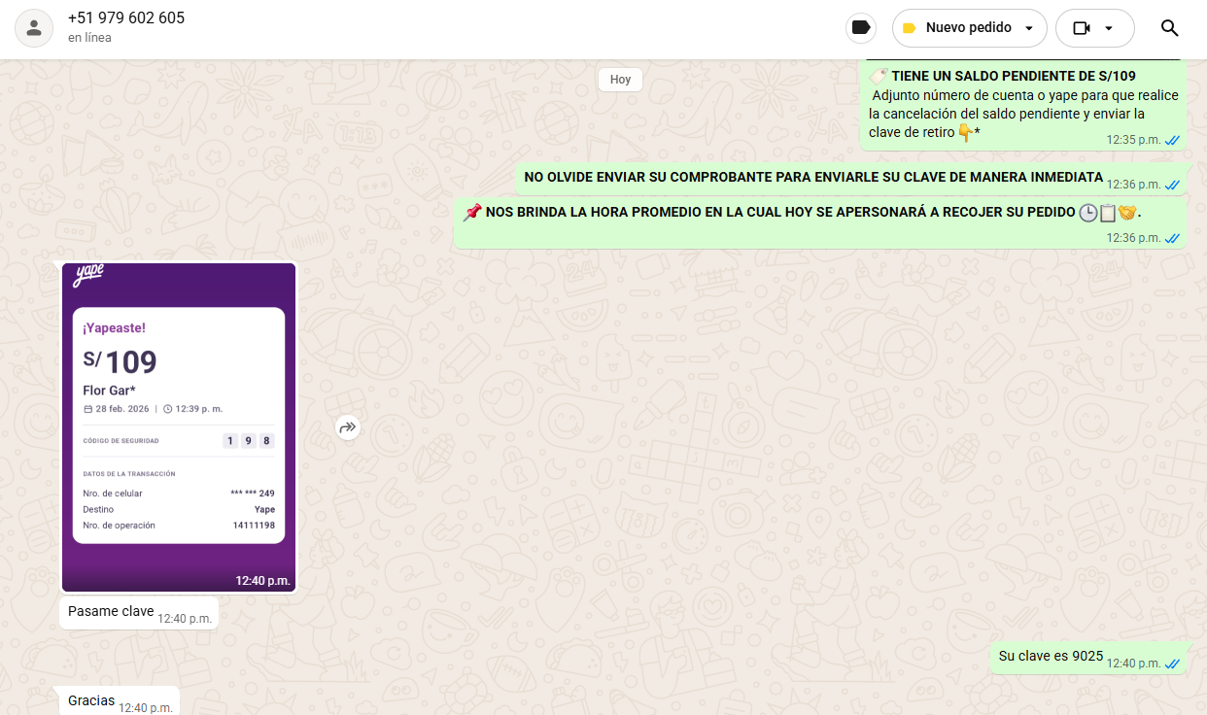Click double check on 12:35 p.m. message
The height and width of the screenshot is (715, 1207).
point(1172,140)
